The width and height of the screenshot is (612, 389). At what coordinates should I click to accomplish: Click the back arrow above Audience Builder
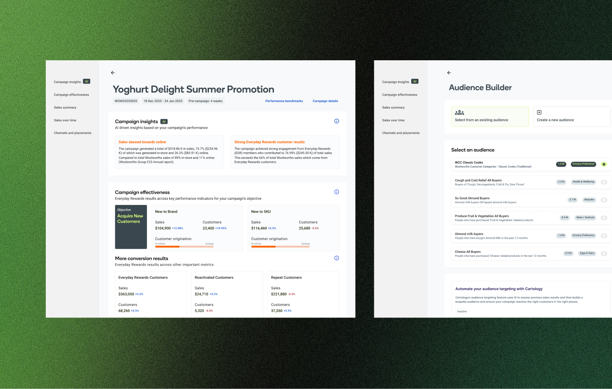pyautogui.click(x=449, y=73)
